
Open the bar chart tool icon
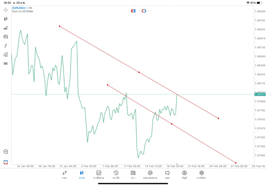[6, 28]
